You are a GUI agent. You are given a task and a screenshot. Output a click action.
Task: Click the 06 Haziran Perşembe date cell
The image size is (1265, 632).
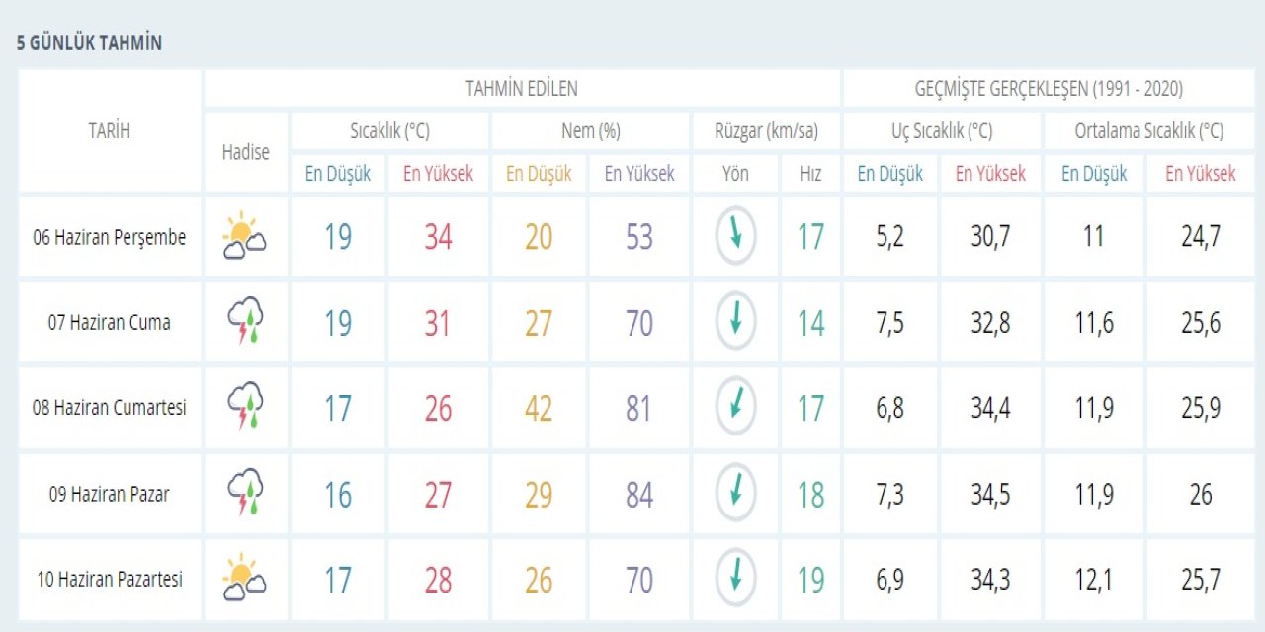(109, 237)
